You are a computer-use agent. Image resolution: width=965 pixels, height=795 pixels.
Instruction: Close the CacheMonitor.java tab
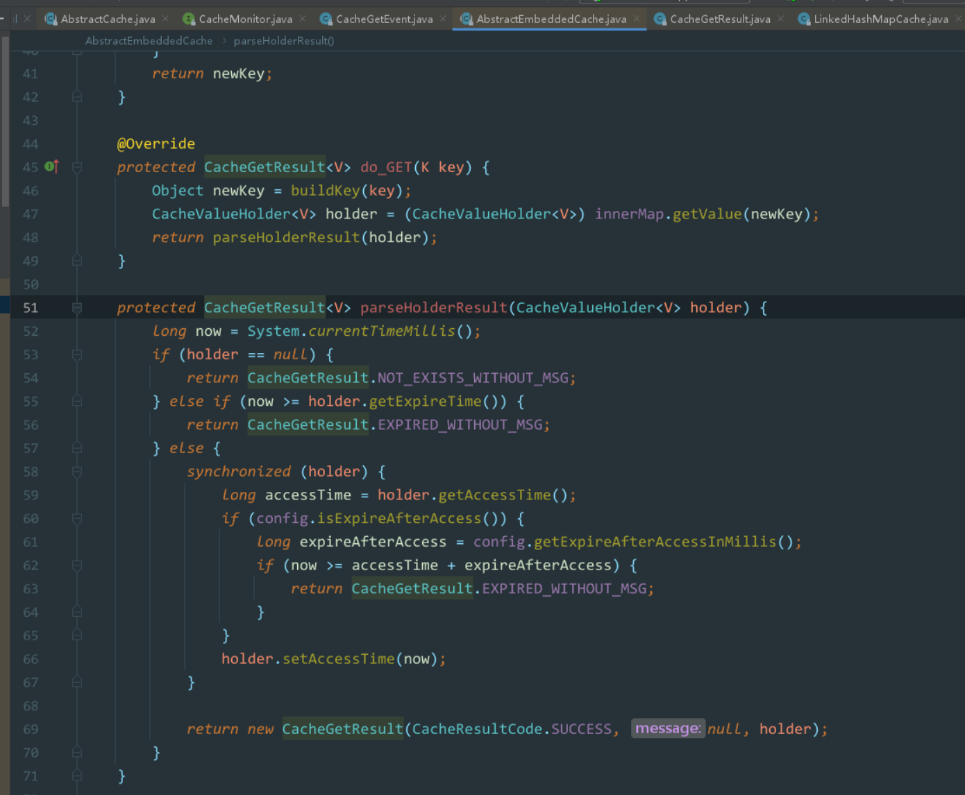click(x=303, y=19)
